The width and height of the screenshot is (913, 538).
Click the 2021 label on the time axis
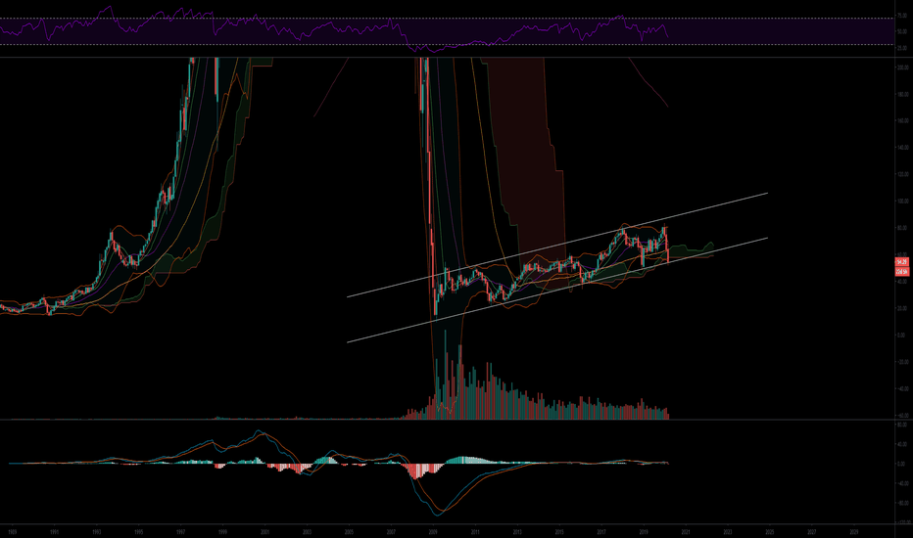[x=686, y=531]
